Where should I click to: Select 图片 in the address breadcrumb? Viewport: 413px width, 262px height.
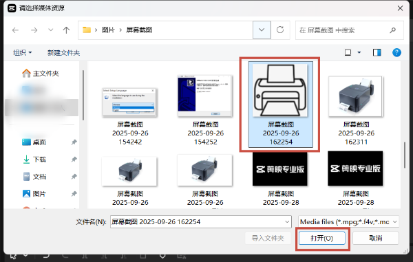pyautogui.click(x=108, y=30)
